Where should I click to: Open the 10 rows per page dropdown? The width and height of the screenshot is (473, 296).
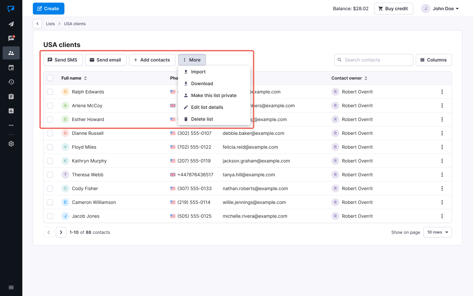coord(437,232)
